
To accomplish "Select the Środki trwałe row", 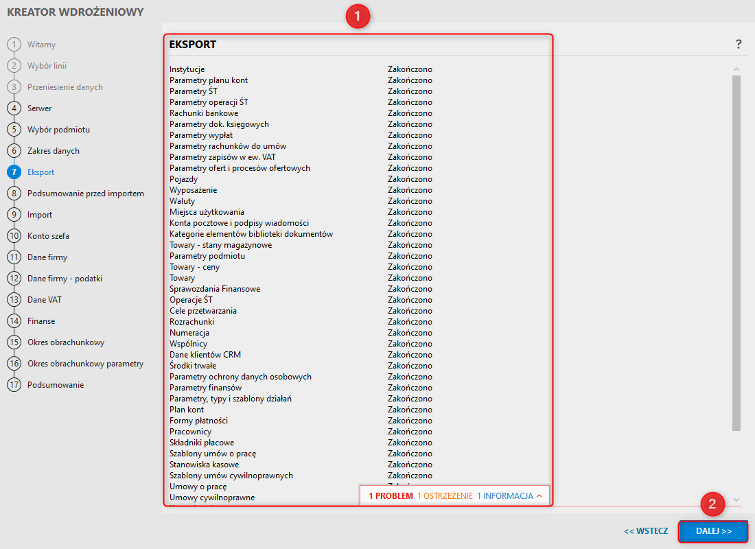I will point(301,366).
